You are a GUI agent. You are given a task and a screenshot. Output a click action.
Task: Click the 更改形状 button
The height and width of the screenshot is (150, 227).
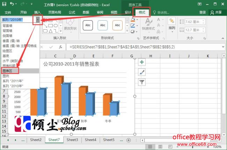[x=70, y=24]
